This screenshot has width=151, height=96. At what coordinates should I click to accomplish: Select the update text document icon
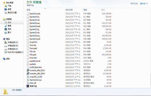[x=28, y=64]
